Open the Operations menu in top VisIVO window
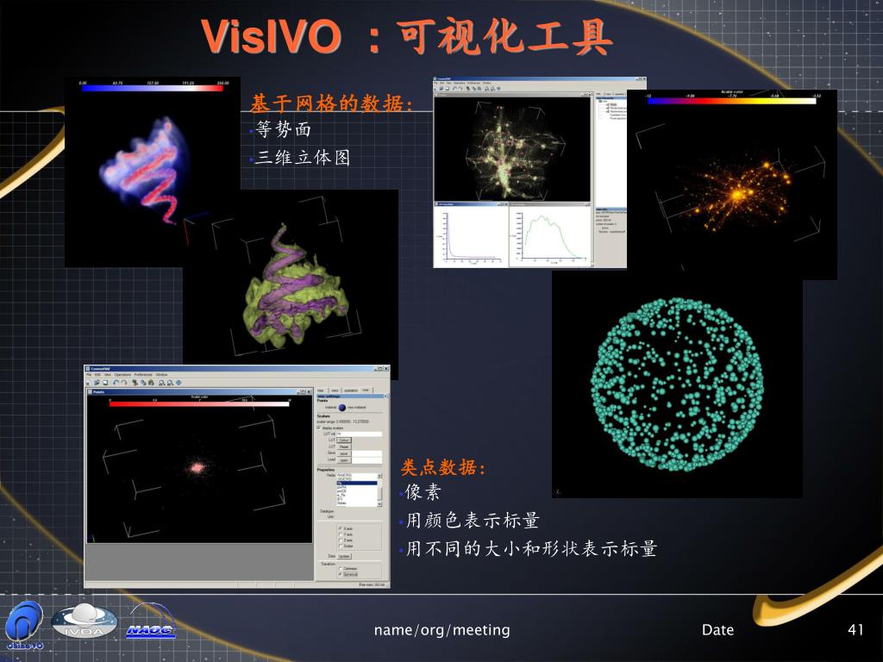The image size is (883, 662). coord(460,84)
